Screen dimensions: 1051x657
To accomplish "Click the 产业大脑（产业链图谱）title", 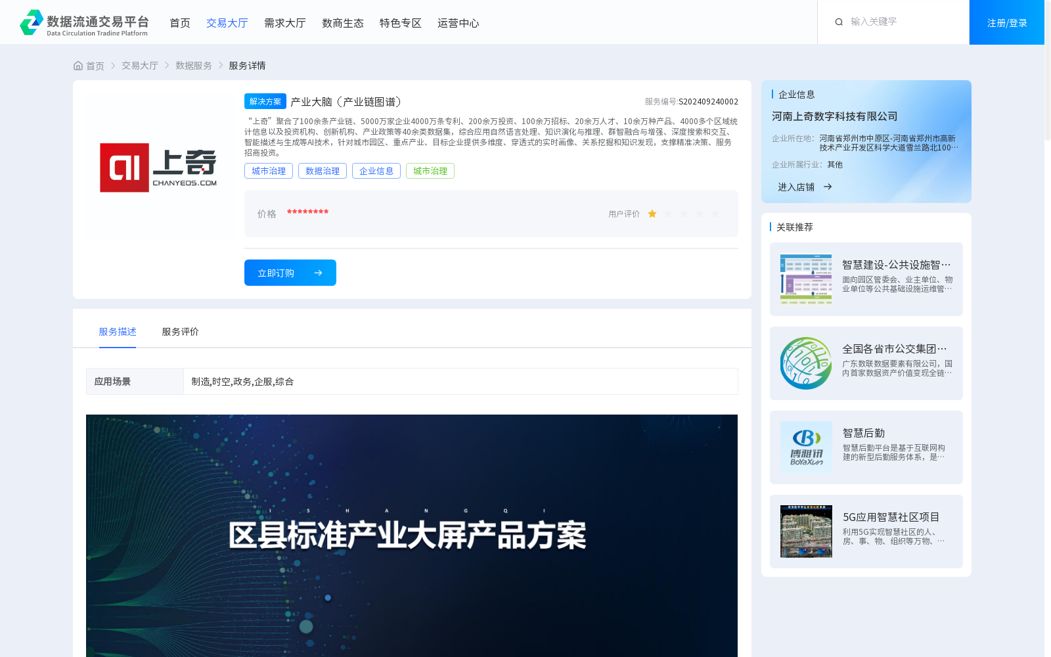I will coord(348,102).
